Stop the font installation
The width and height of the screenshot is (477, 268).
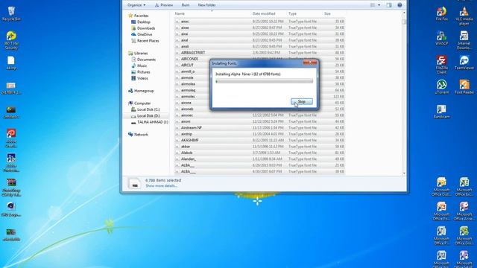click(x=301, y=101)
